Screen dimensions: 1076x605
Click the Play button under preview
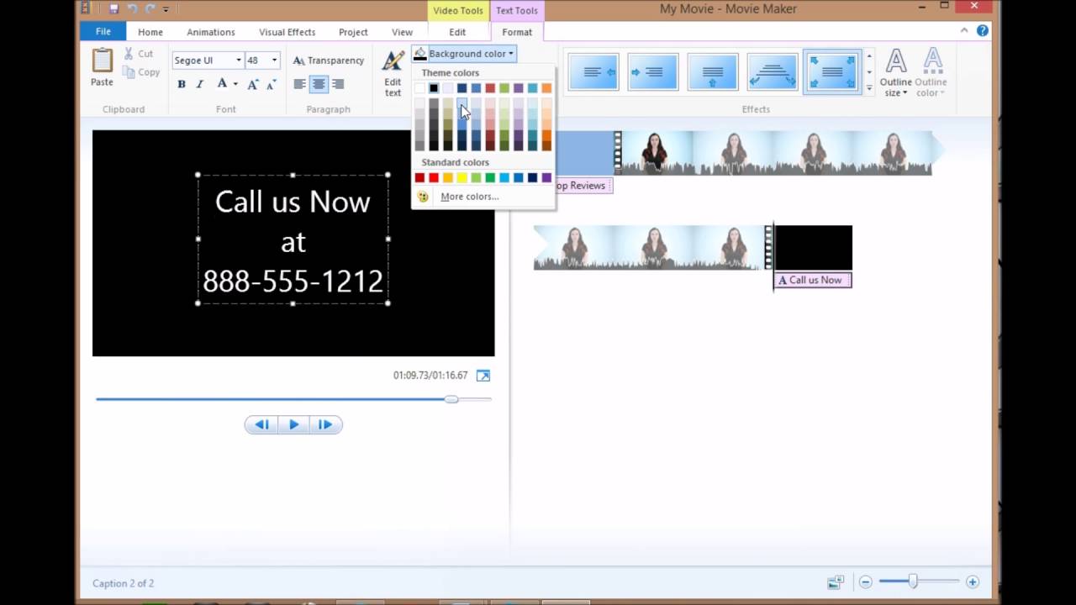[x=293, y=424]
